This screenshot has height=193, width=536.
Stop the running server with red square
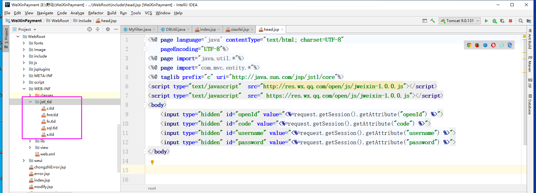(x=511, y=21)
